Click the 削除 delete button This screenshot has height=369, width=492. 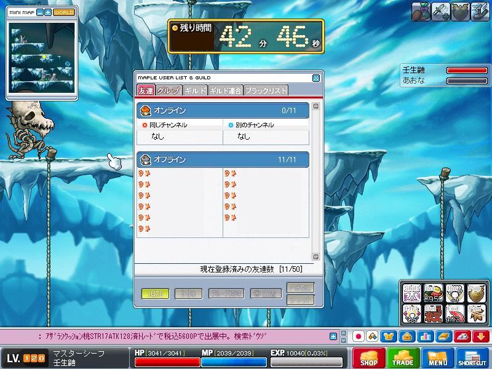point(188,294)
